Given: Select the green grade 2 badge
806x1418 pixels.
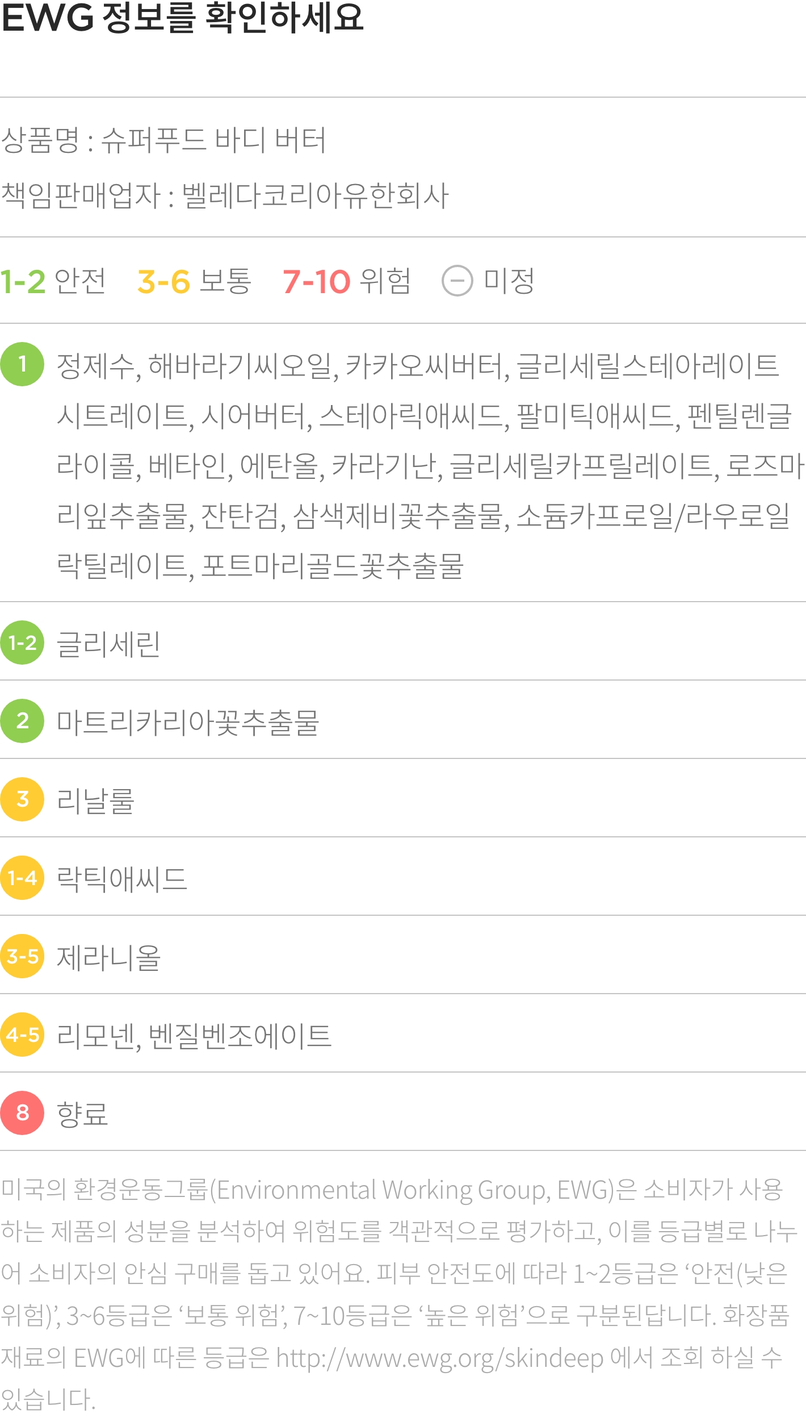Looking at the screenshot, I should pos(22,721).
